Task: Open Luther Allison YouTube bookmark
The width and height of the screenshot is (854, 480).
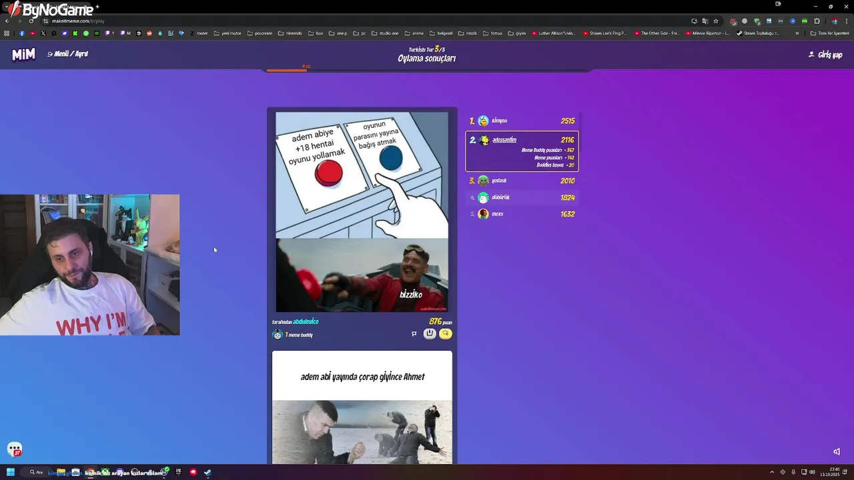Action: coord(554,33)
